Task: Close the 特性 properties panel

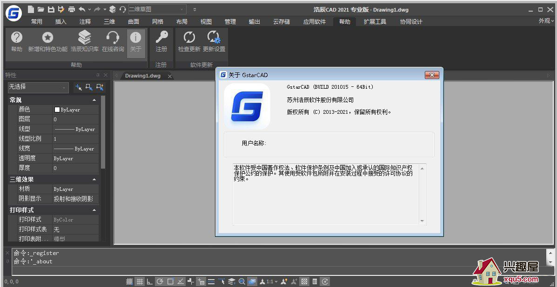Action: (106, 75)
